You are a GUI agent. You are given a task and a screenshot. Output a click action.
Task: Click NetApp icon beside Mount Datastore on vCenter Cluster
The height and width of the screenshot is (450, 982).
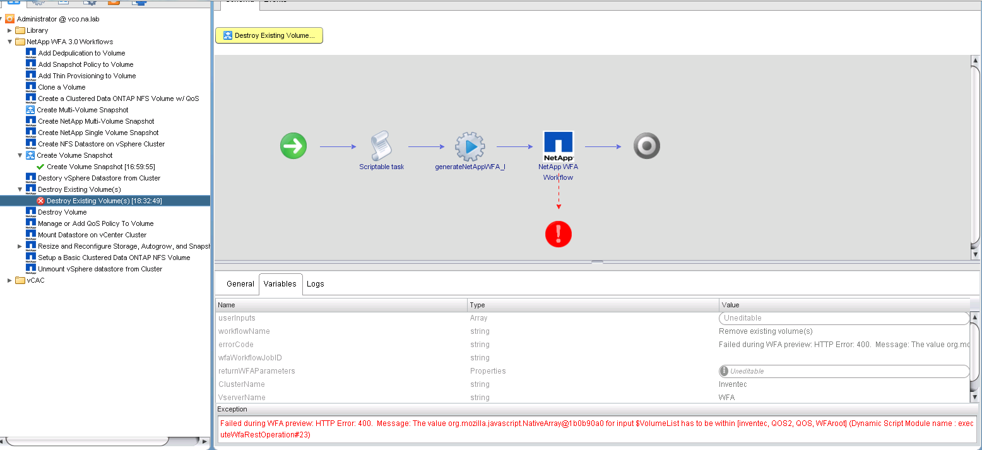click(x=31, y=235)
